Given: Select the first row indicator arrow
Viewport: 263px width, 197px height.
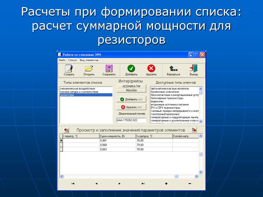Looking at the screenshot, I should 61,141.
